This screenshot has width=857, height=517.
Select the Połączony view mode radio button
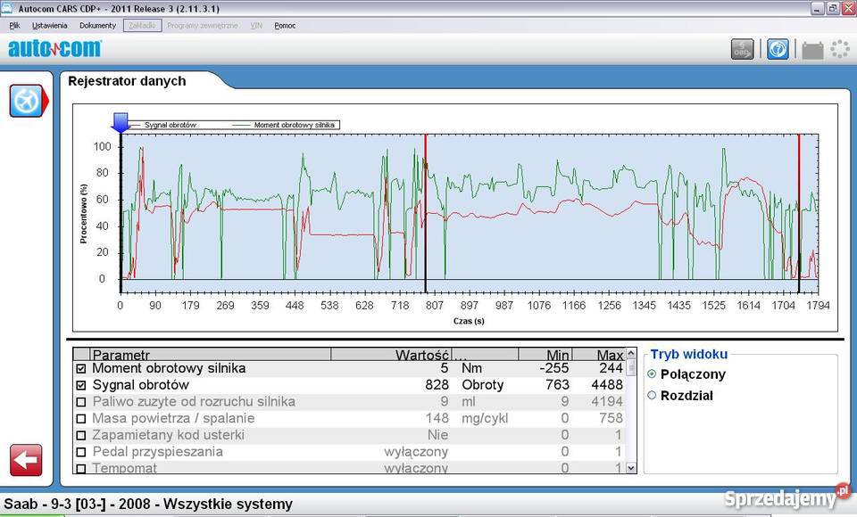coord(652,374)
